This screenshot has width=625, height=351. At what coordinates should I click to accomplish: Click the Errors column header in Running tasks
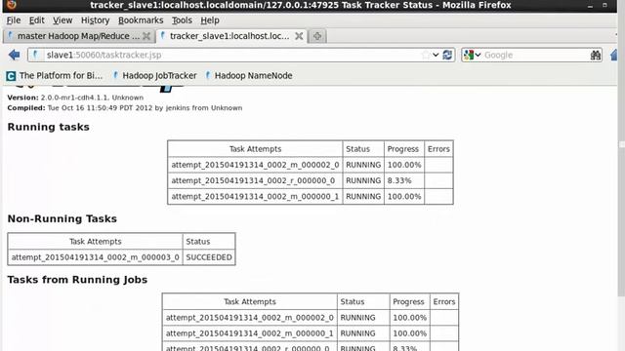[x=438, y=149]
